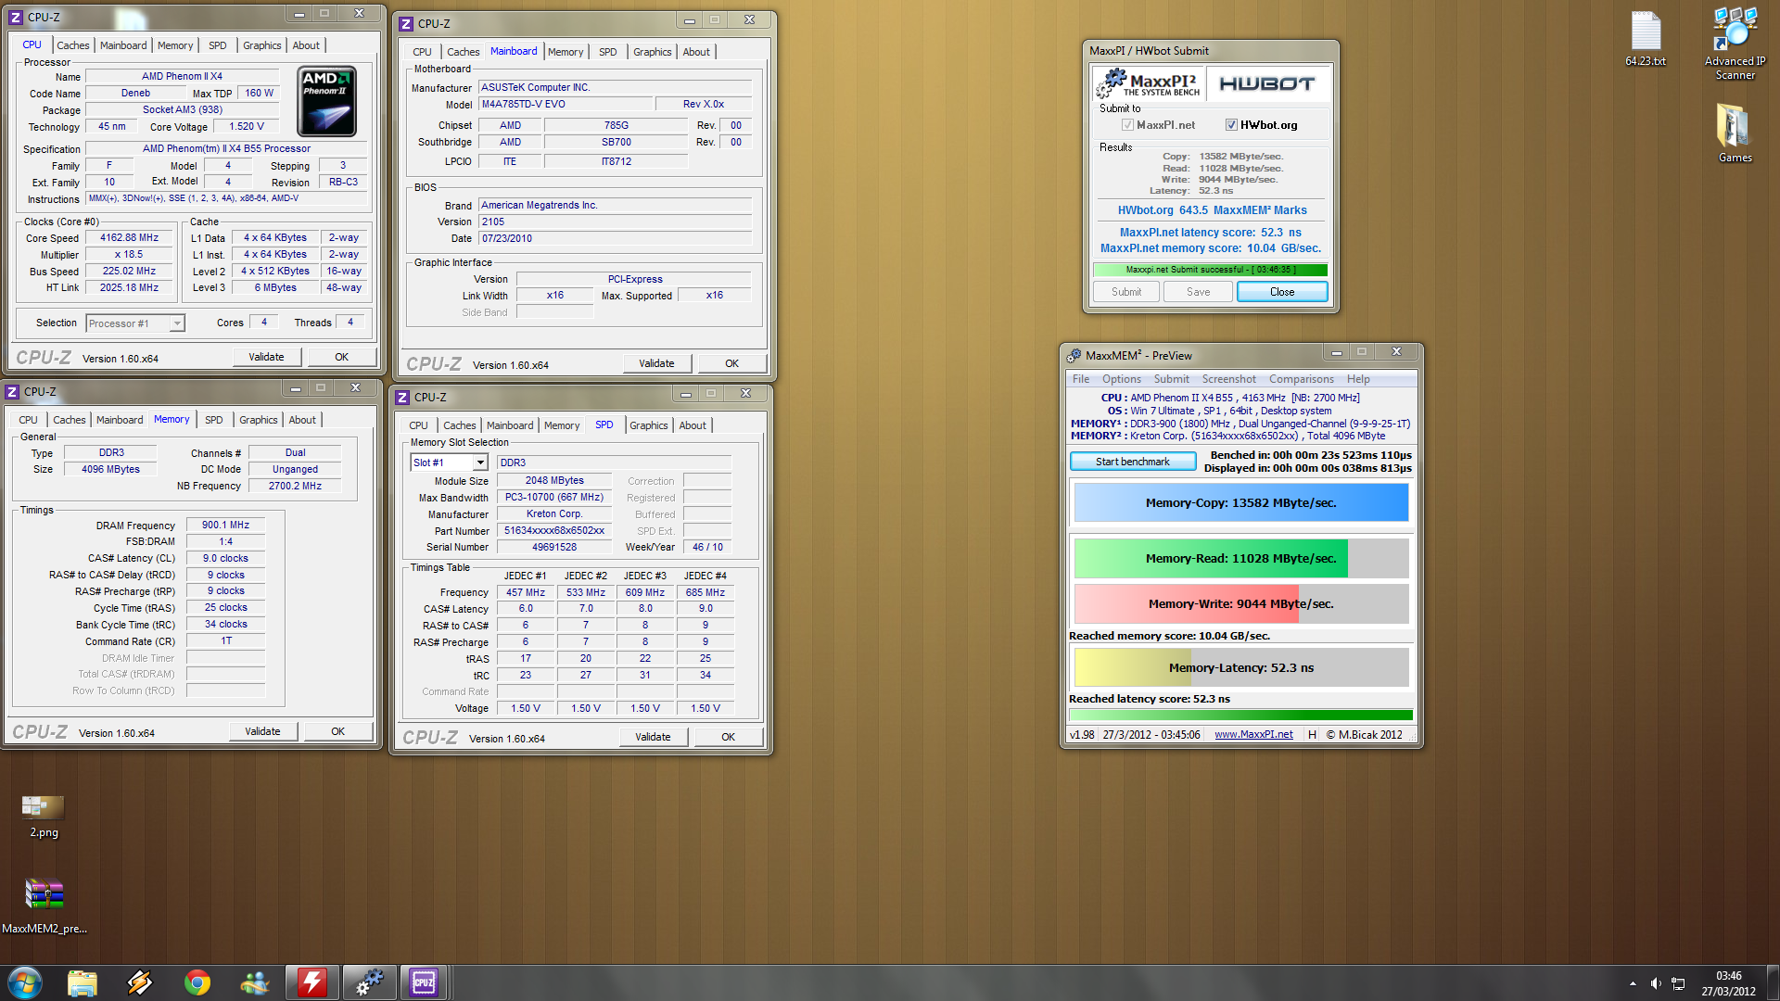Click the BIOS Version 2105 field
The width and height of the screenshot is (1780, 1001).
click(615, 222)
